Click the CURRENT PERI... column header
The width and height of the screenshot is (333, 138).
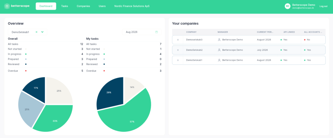click(x=265, y=32)
